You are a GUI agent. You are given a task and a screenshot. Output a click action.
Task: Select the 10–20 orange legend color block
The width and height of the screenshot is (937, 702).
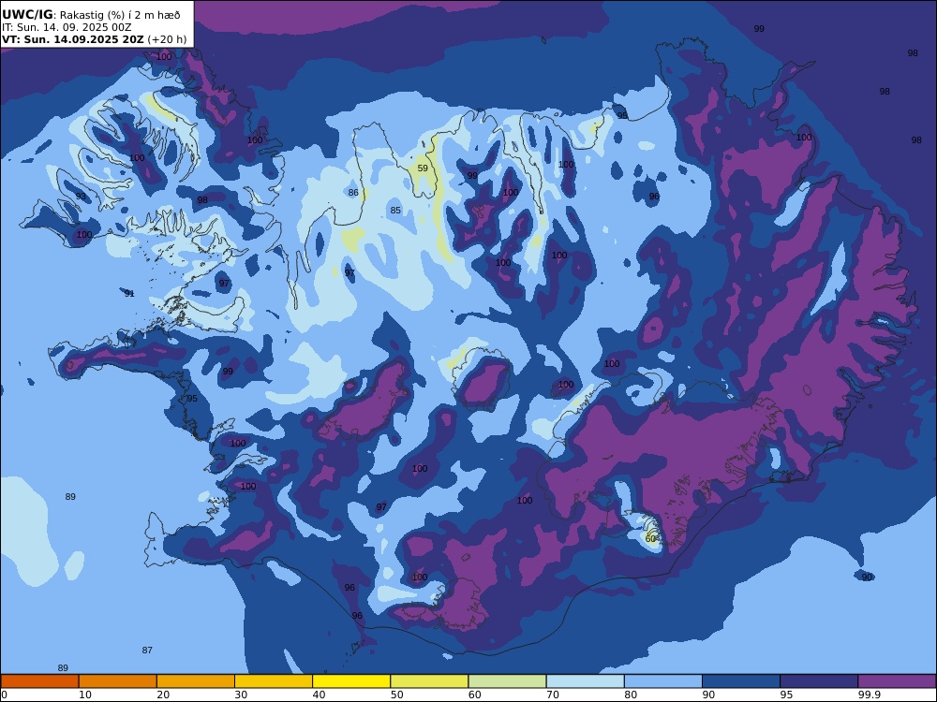118,681
